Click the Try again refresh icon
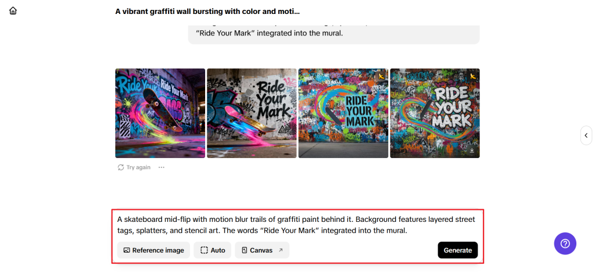 coord(121,167)
